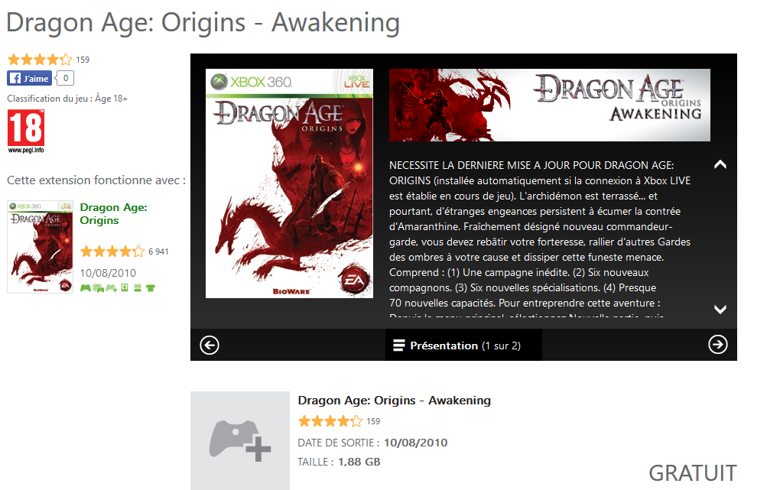Expand description with the down chevron
The height and width of the screenshot is (490, 767).
(720, 309)
